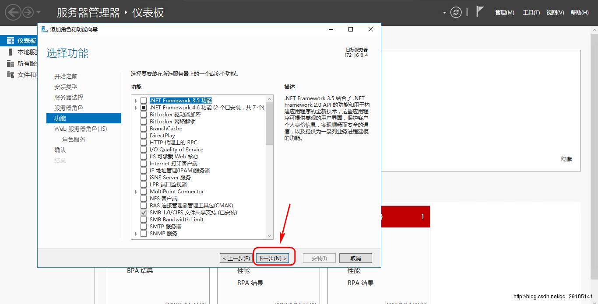
Task: Select the LPR 端口监视器 row
Action: click(x=168, y=185)
